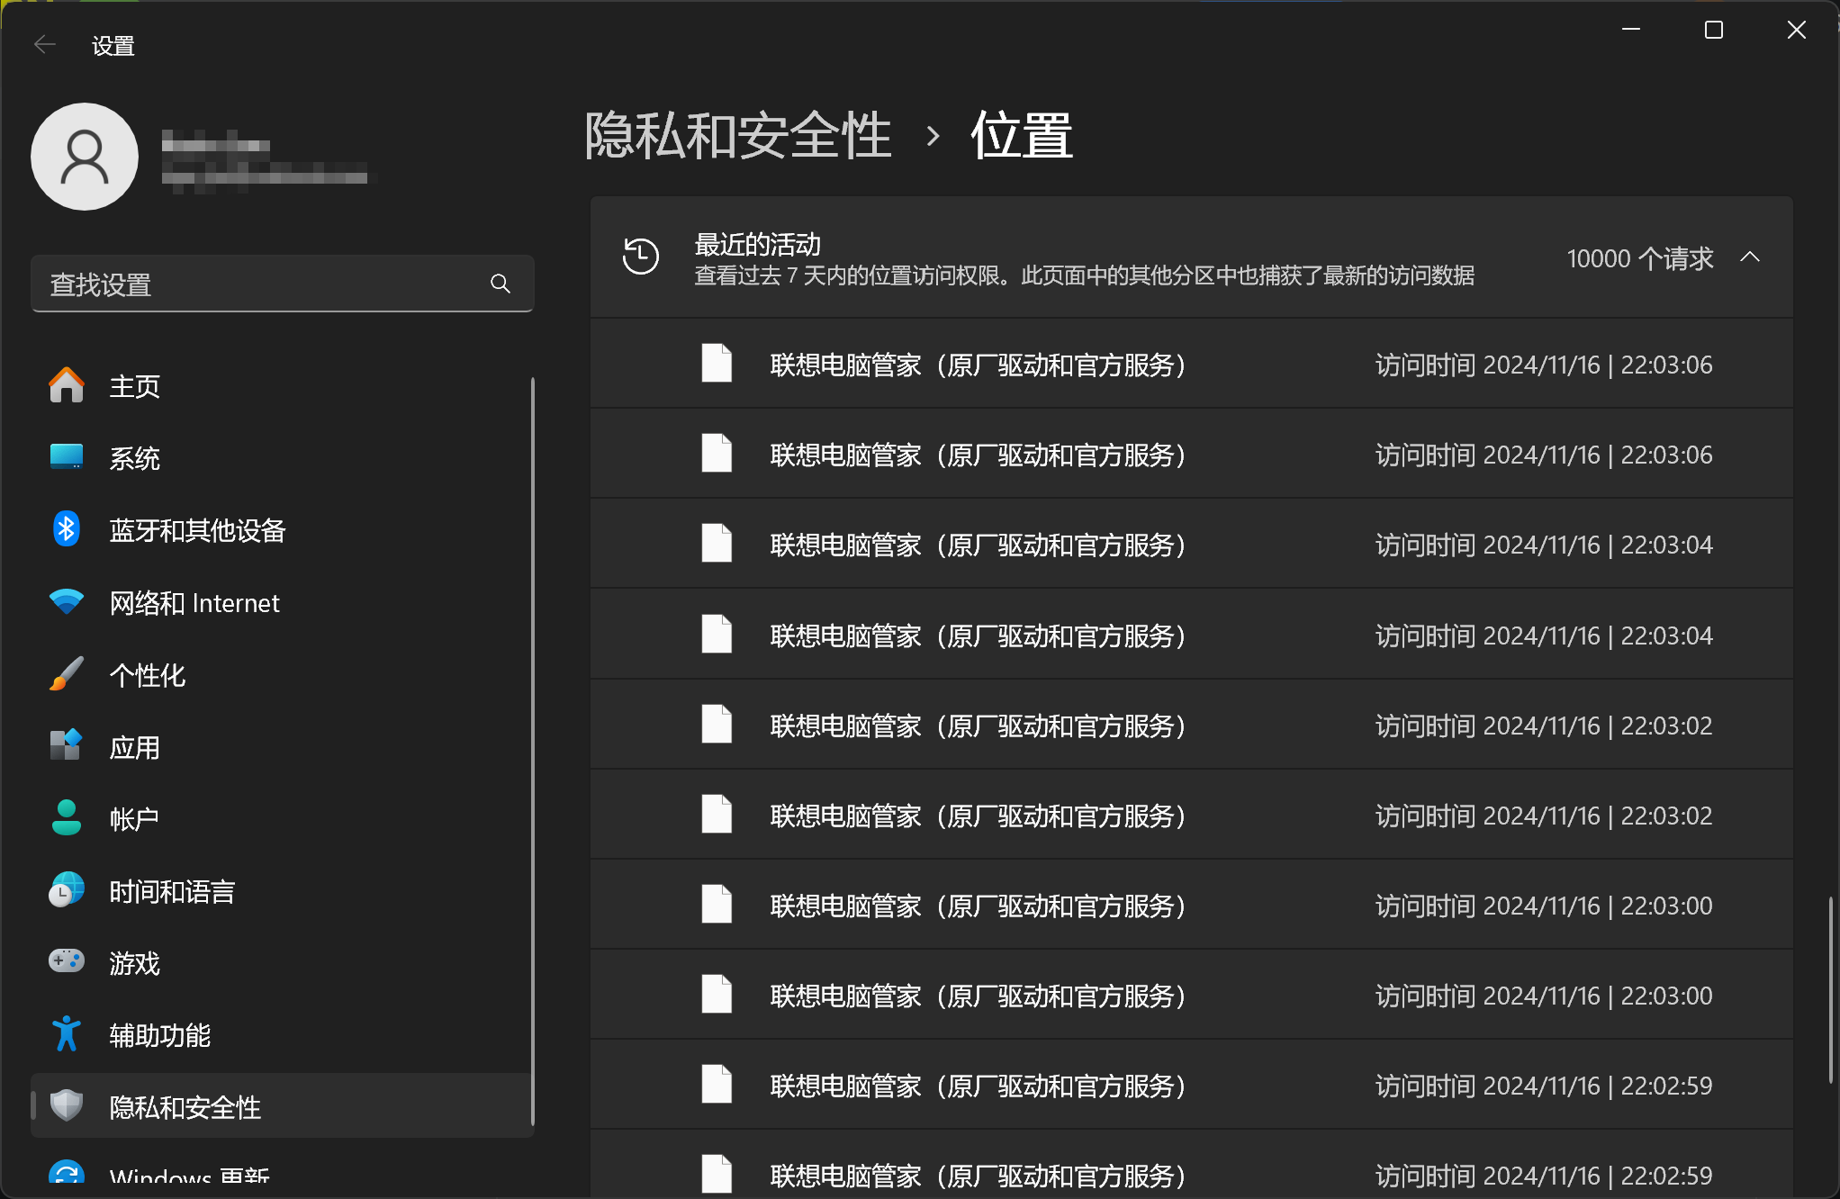Open Windows 更新 sync icon
Viewport: 1840px width, 1199px height.
[67, 1173]
